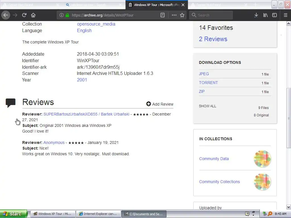Open the Library icon in toolbar

265,15
